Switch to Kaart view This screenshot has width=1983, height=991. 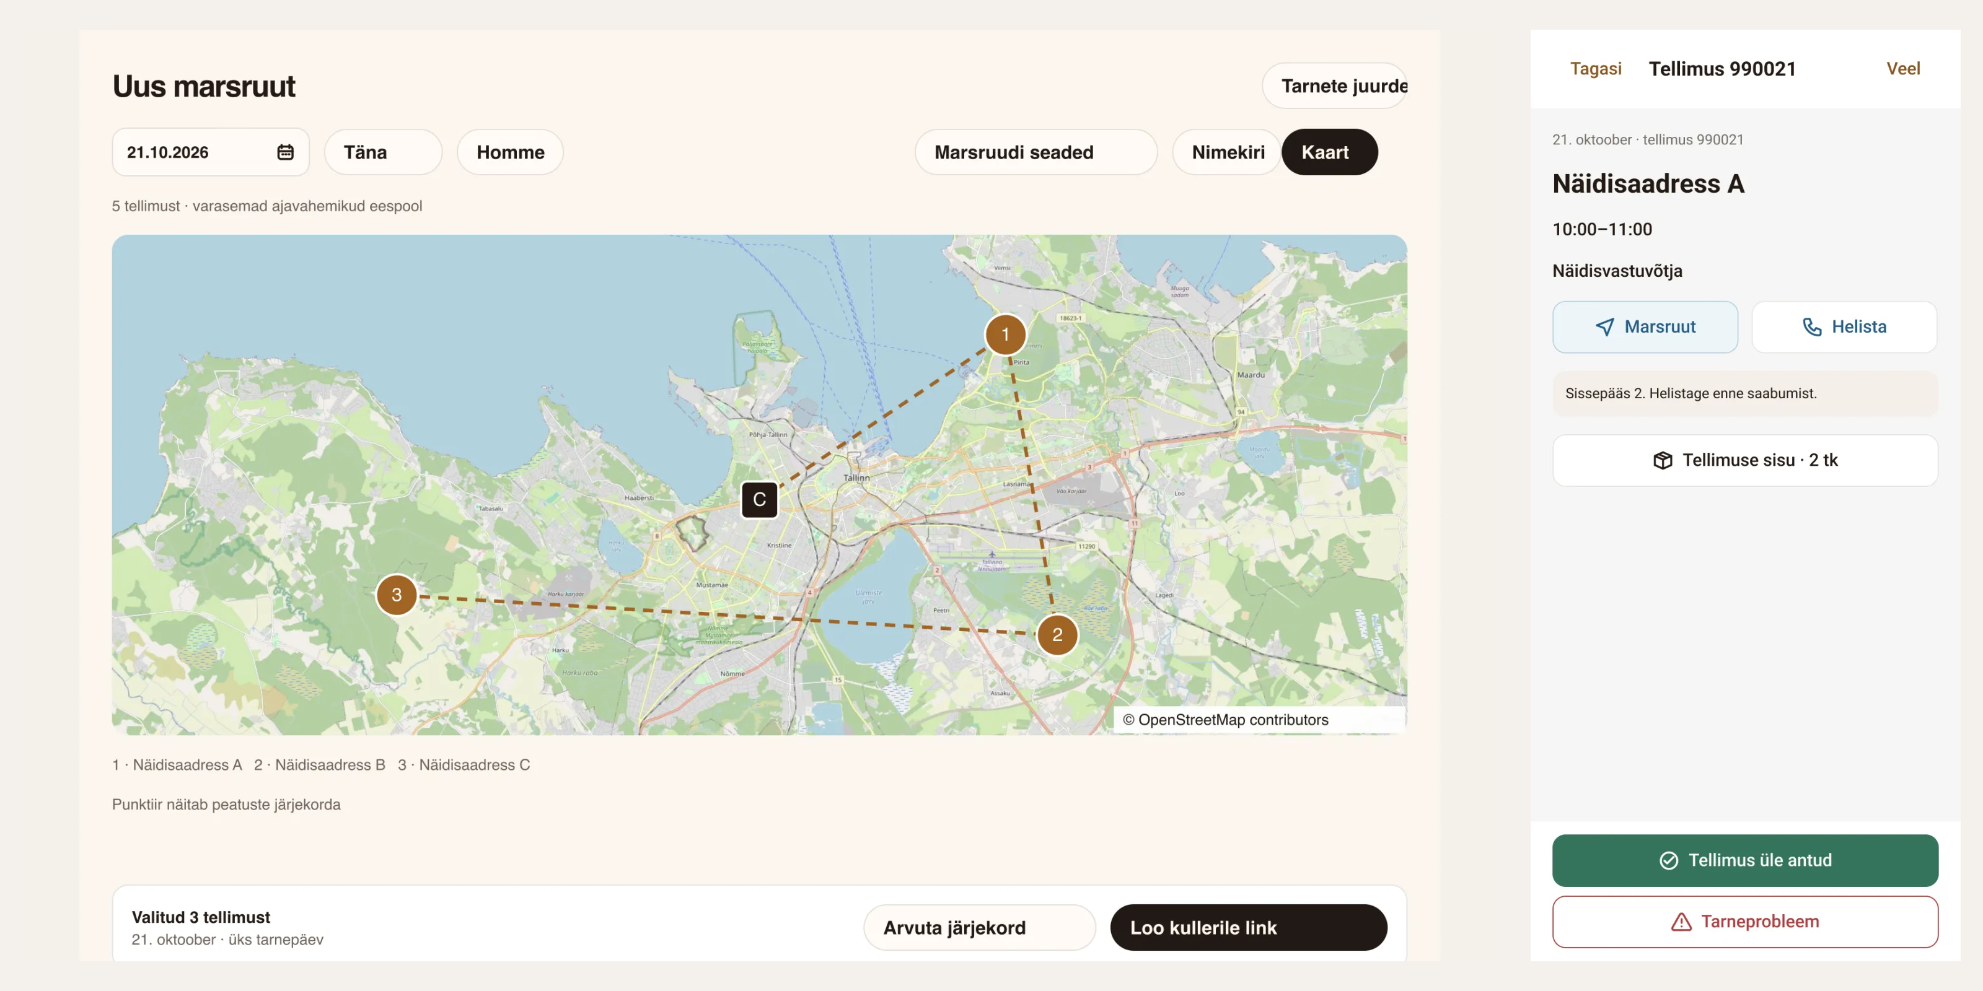click(1329, 152)
